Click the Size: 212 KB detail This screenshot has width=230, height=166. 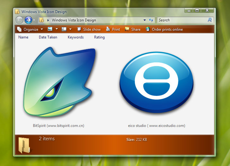pyautogui.click(x=136, y=140)
